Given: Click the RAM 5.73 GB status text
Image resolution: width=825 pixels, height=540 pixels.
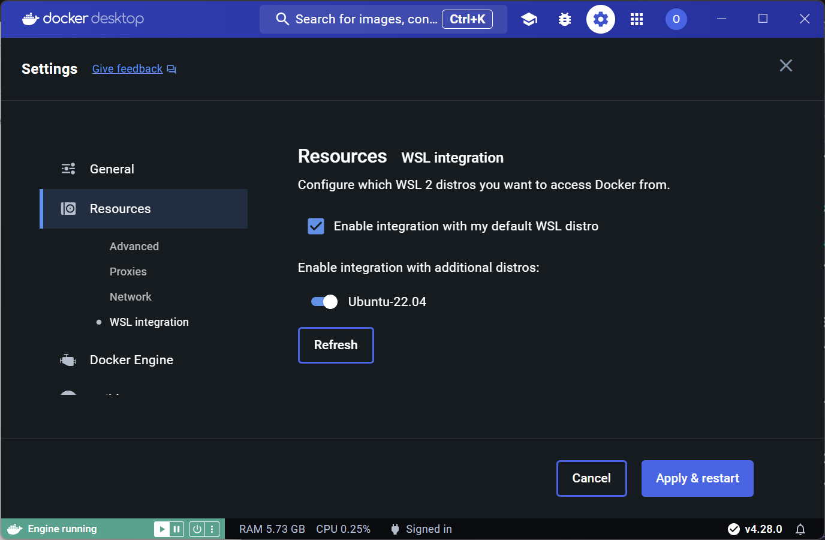Looking at the screenshot, I should pyautogui.click(x=272, y=529).
